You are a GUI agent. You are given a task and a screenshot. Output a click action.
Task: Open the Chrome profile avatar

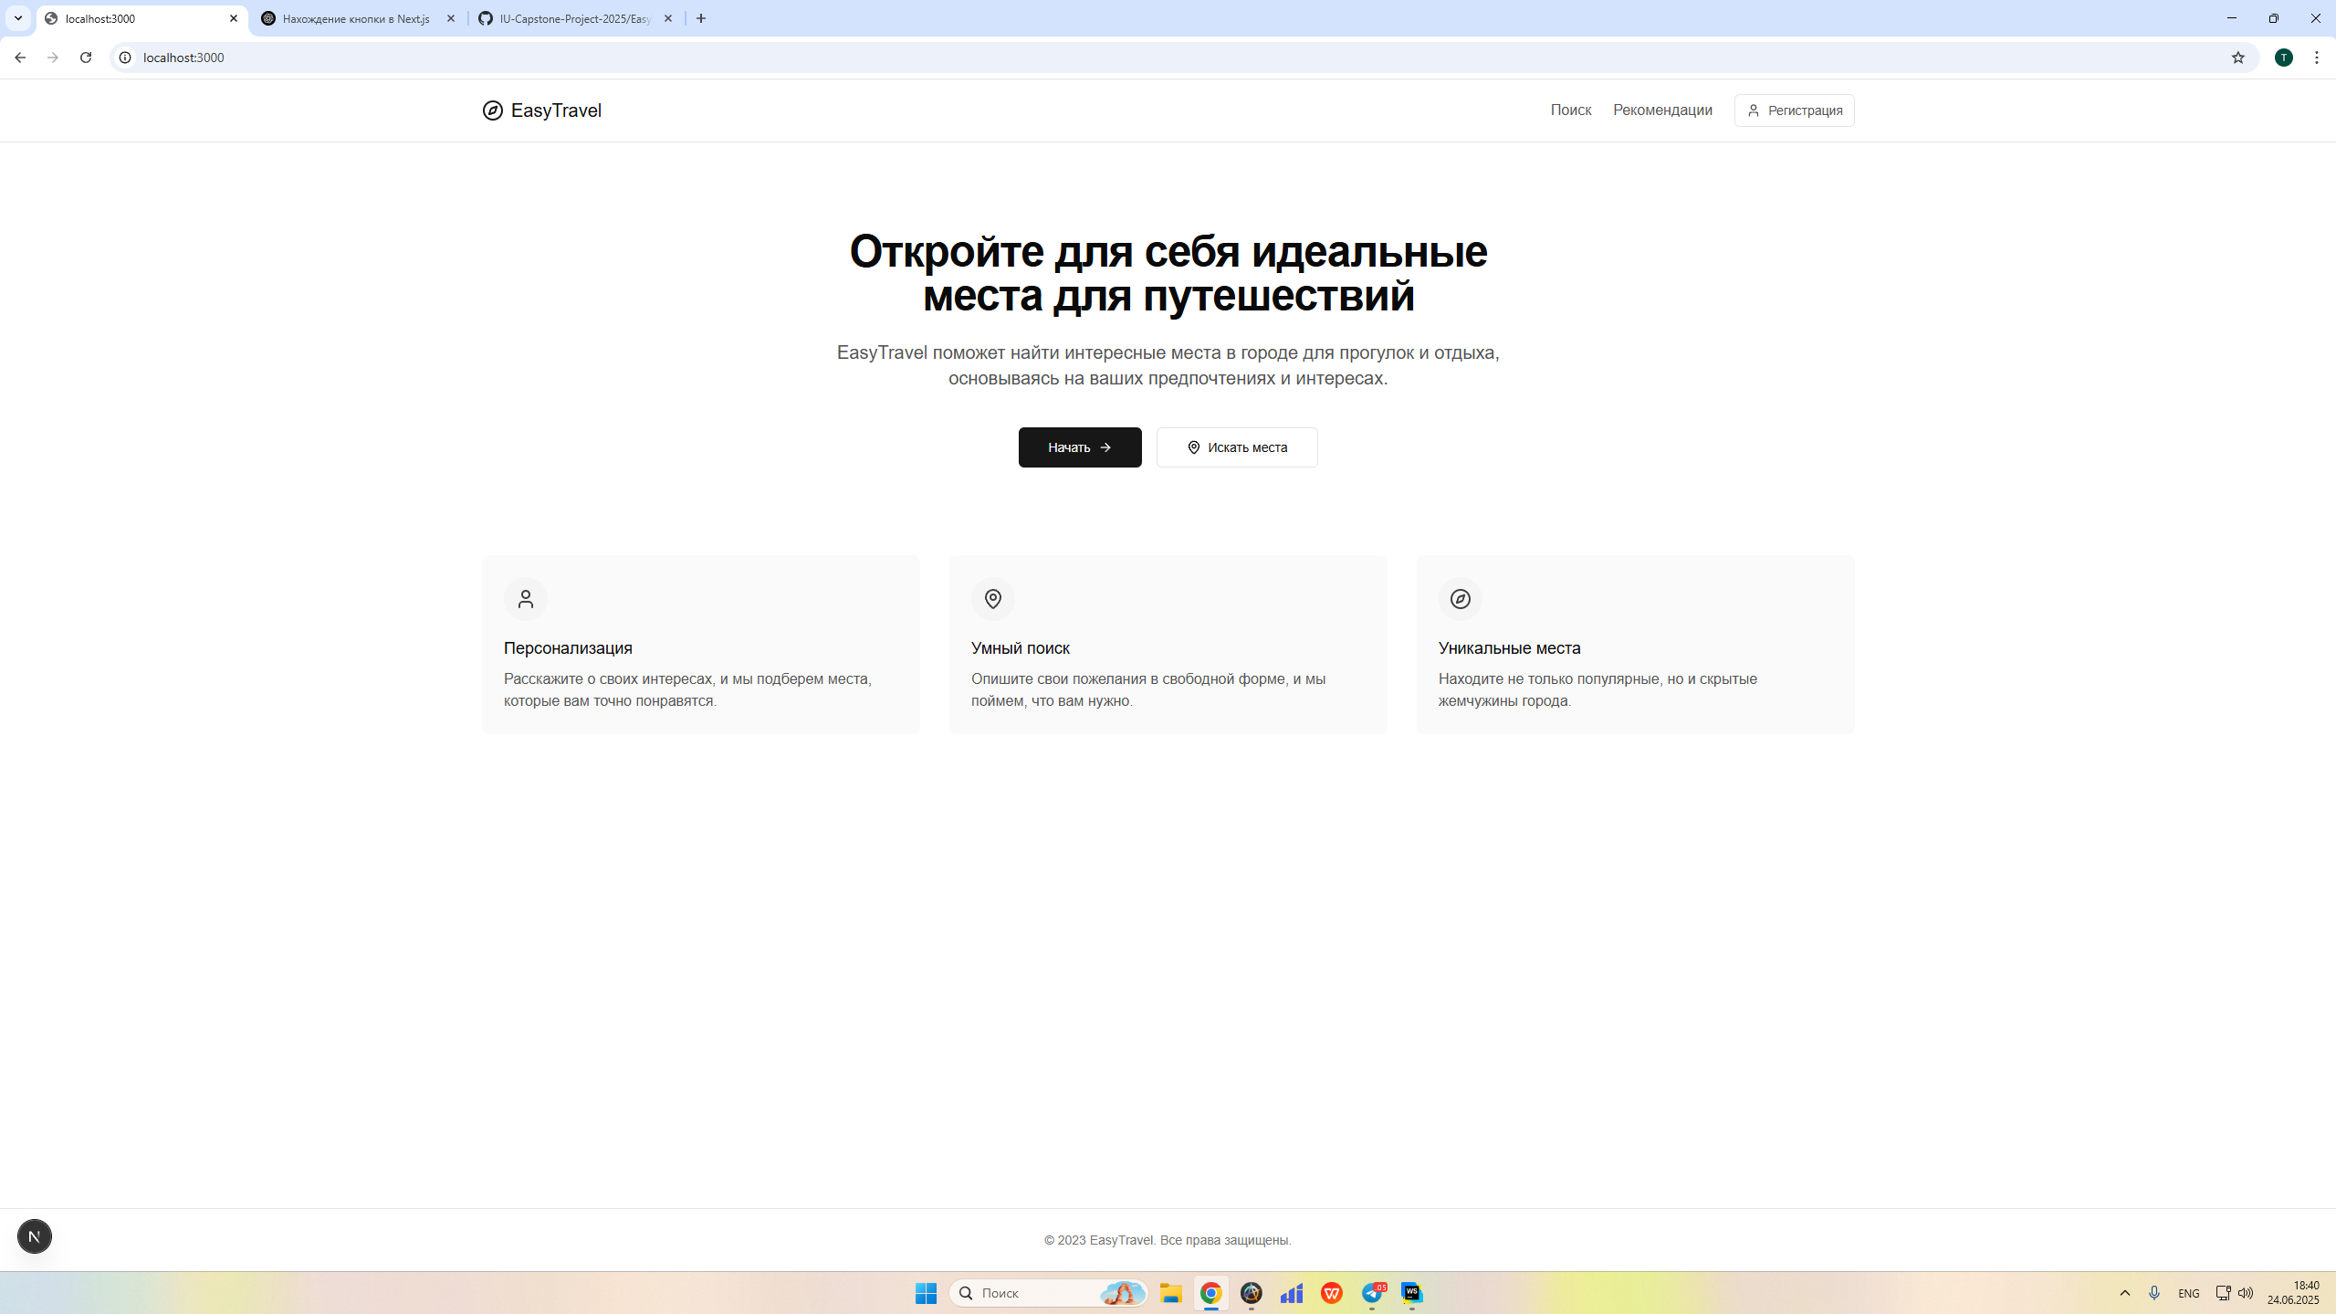(2283, 58)
